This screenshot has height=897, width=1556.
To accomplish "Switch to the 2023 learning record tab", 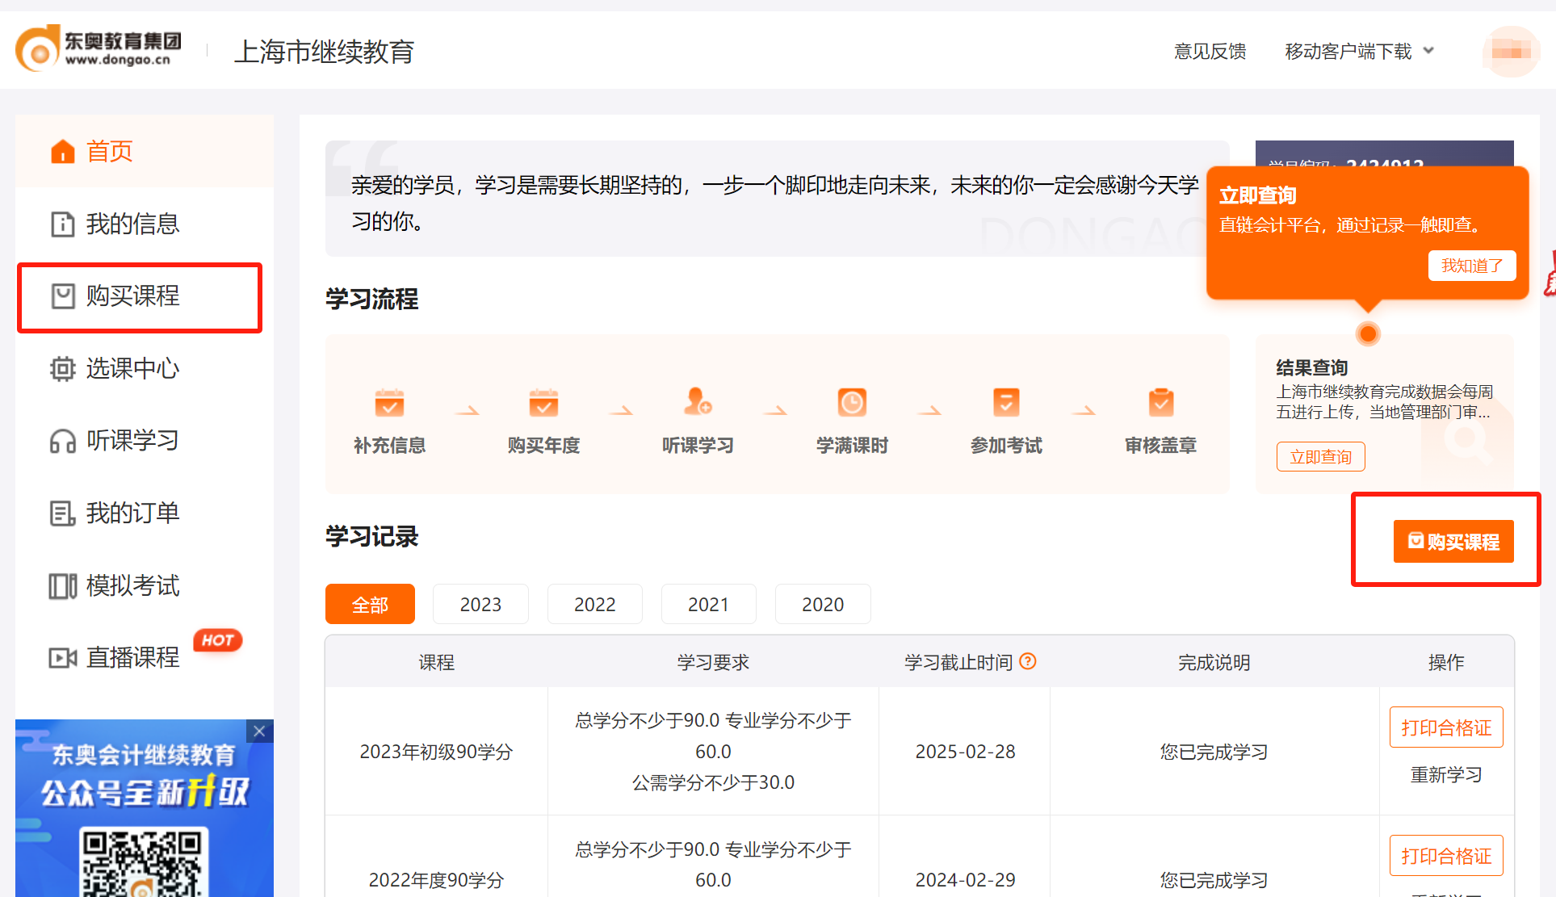I will click(480, 604).
